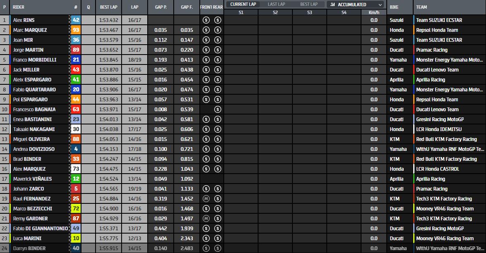Switch to LAST LAP tab
The width and height of the screenshot is (486, 253).
click(x=276, y=4)
